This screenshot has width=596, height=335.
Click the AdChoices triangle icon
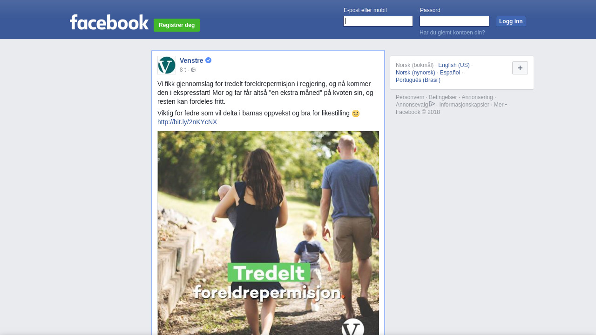tap(432, 104)
